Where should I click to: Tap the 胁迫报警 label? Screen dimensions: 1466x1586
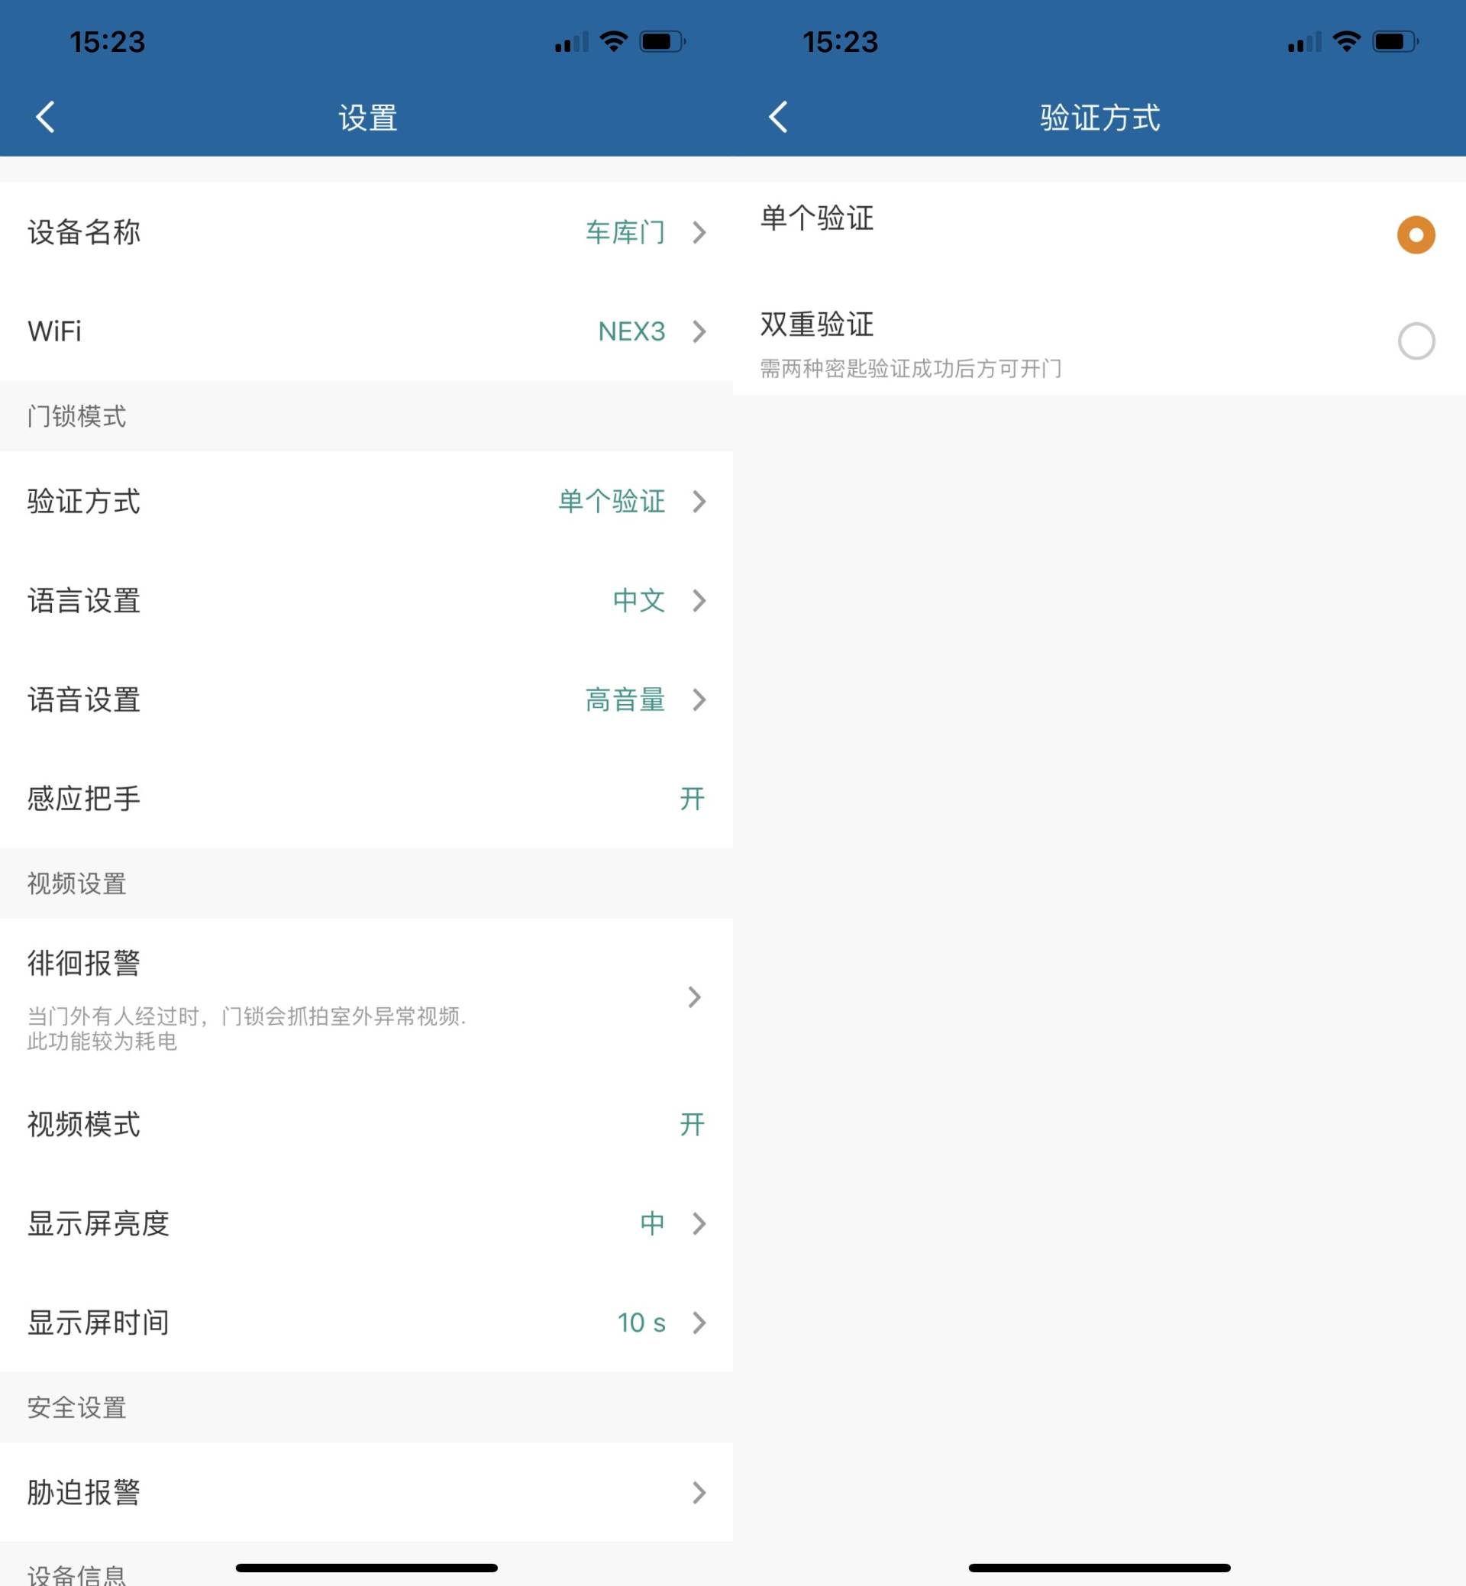pyautogui.click(x=84, y=1492)
